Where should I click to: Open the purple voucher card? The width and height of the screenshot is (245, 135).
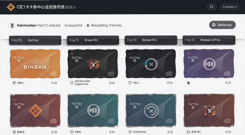coord(209,64)
